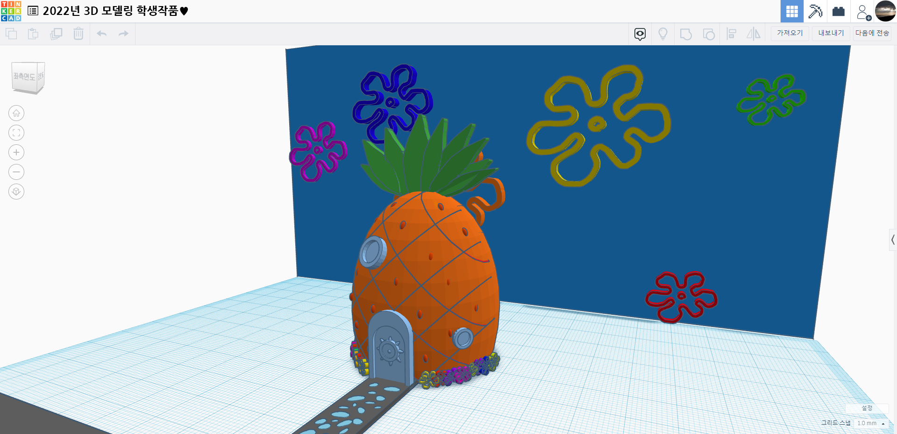Viewport: 897px width, 434px height.
Task: Open the 설정 grid settings button
Action: pos(867,408)
